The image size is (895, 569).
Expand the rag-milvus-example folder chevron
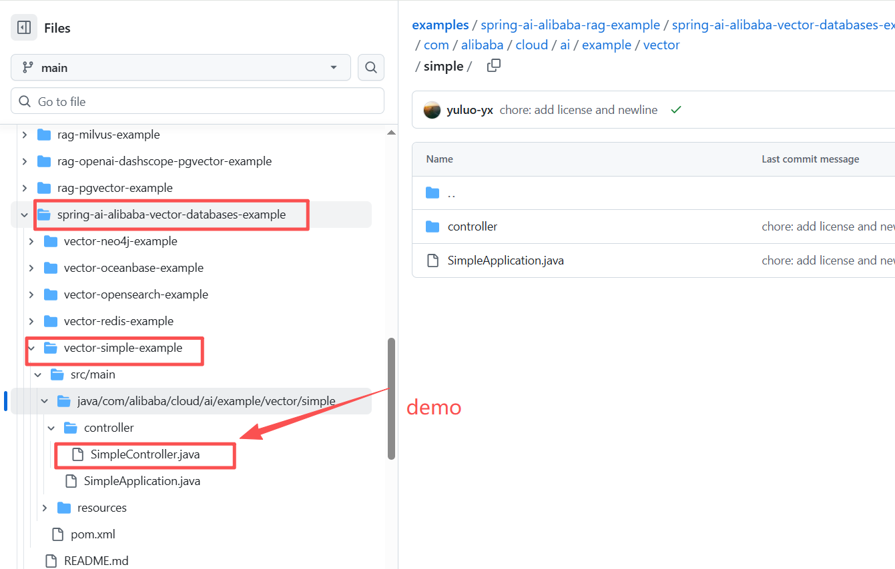[25, 135]
